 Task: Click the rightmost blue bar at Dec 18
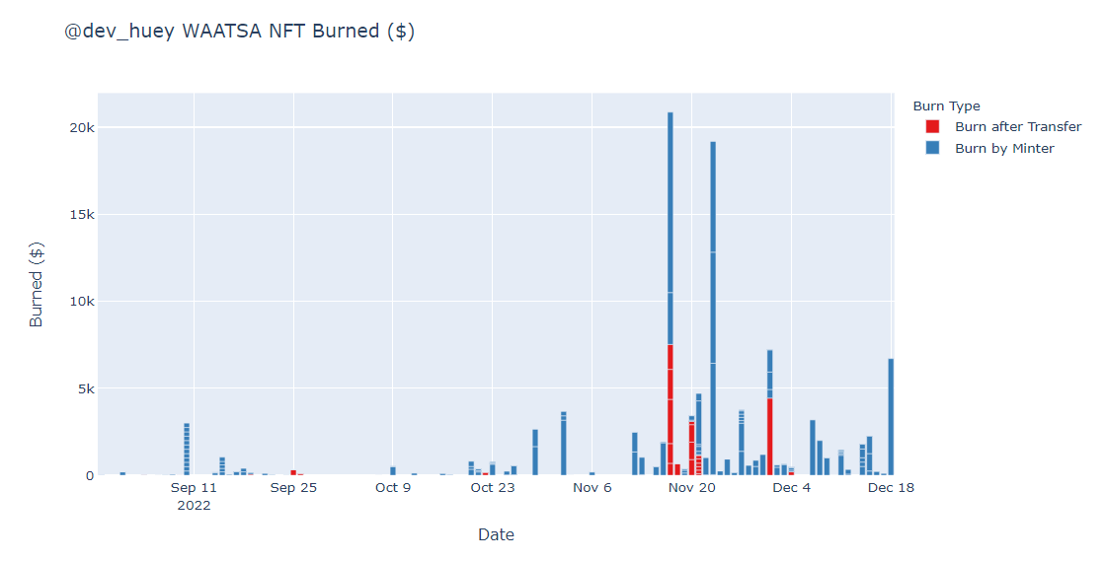891,417
